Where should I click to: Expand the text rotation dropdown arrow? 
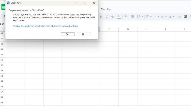coord(174,17)
